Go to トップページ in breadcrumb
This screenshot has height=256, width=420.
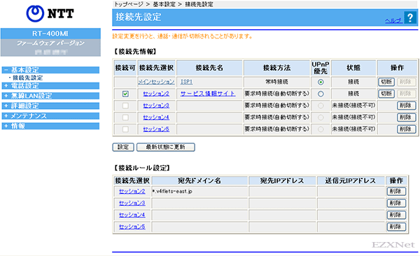click(x=129, y=4)
